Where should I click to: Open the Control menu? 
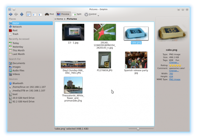pos(91,14)
